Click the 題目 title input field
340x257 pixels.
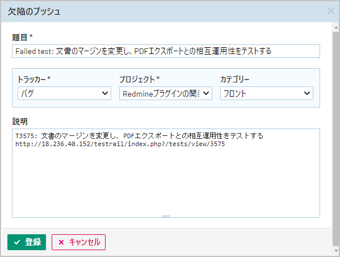[x=166, y=51]
